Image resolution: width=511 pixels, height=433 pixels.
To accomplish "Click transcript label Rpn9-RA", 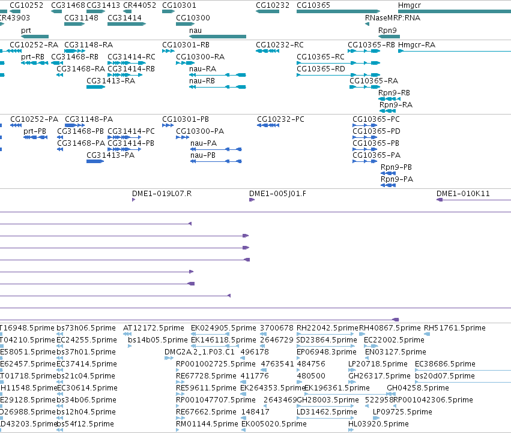I will [396, 105].
